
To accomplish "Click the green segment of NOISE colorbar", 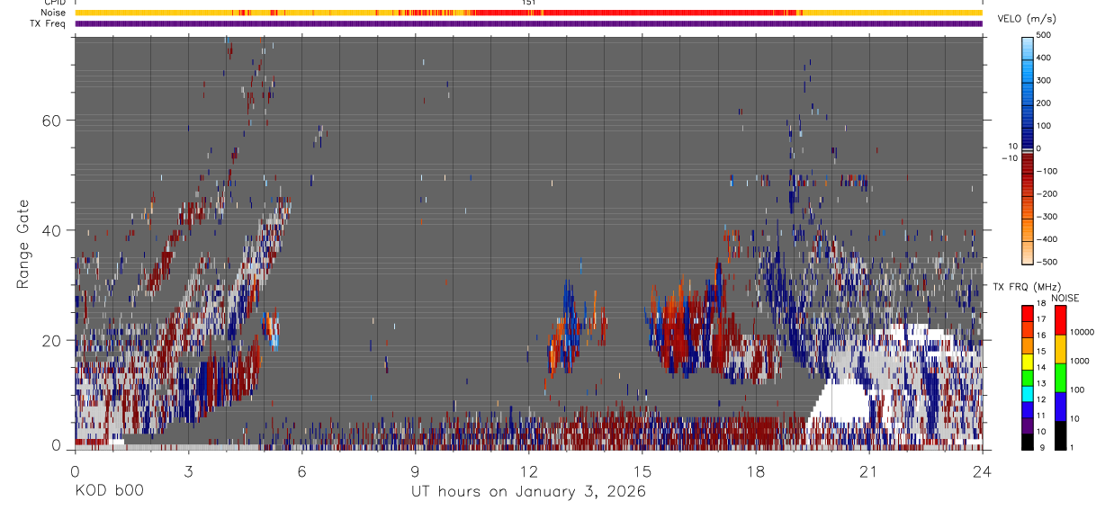I will tap(1061, 377).
